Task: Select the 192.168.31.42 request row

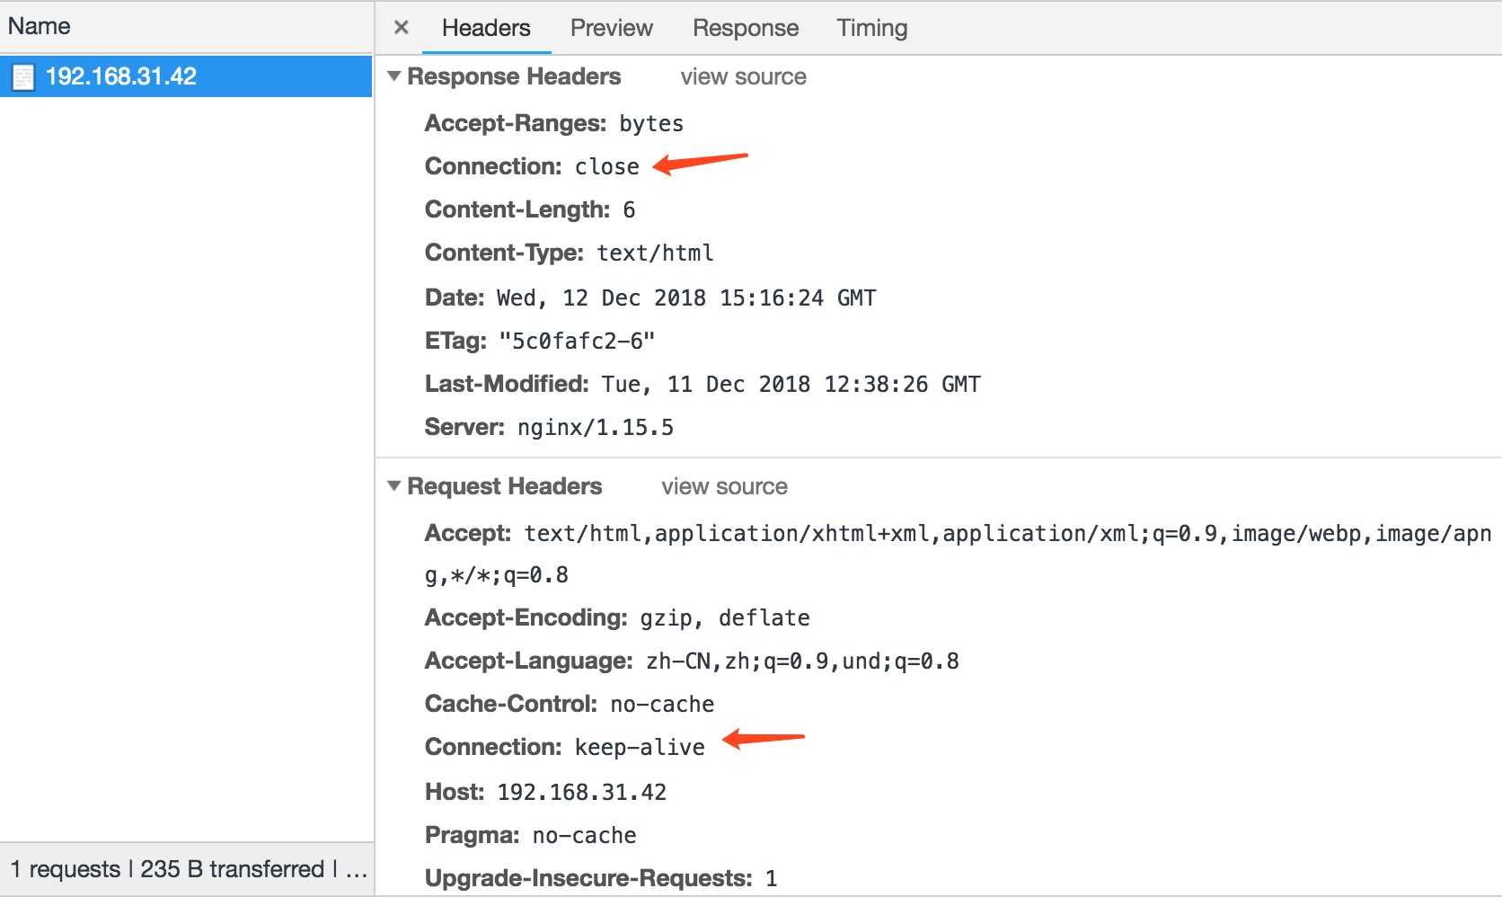Action: click(x=186, y=76)
